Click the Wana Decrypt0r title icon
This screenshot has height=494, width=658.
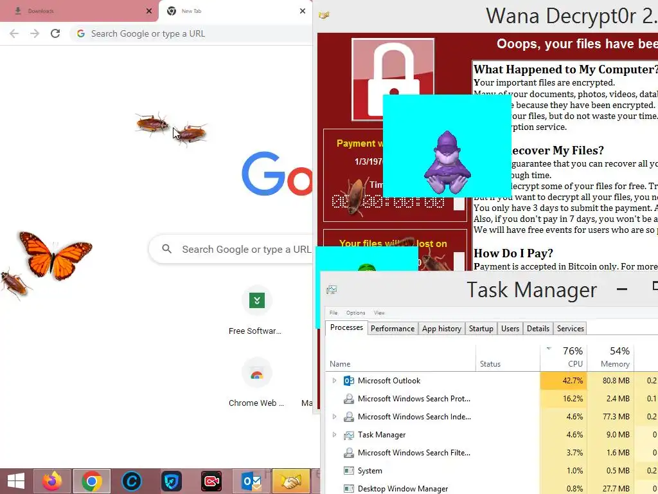324,15
